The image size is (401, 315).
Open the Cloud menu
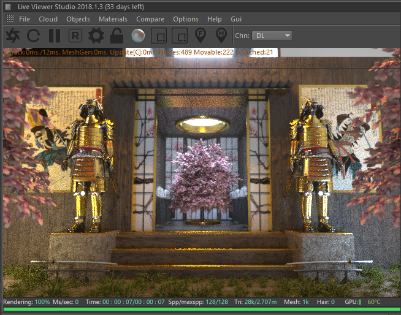(48, 19)
